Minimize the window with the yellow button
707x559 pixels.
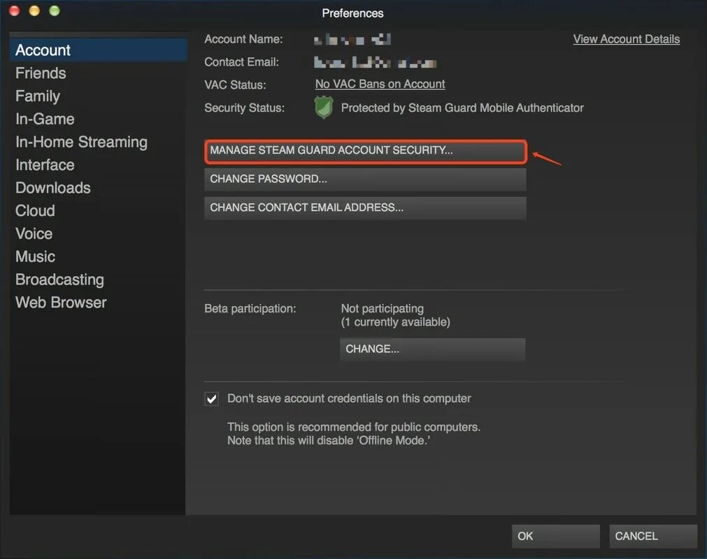pyautogui.click(x=34, y=10)
